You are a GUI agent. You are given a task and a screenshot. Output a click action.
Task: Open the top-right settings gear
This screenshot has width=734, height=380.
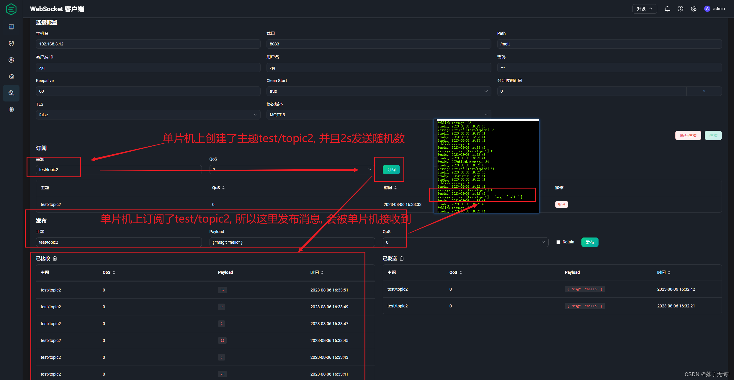click(694, 9)
